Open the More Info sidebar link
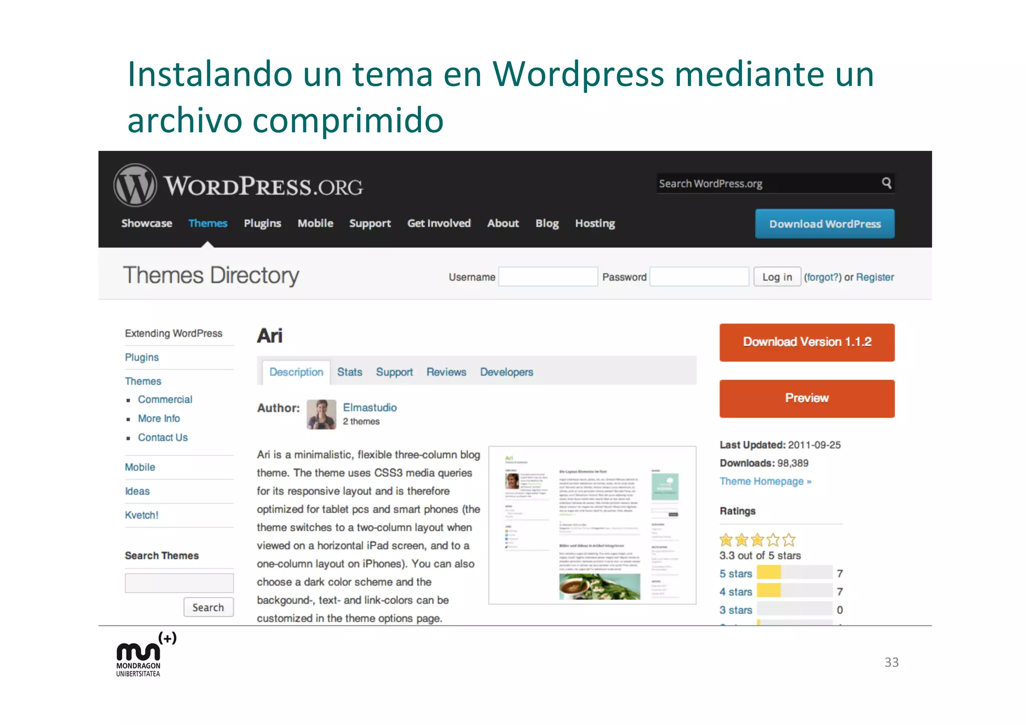1026x725 pixels. 159,418
